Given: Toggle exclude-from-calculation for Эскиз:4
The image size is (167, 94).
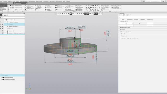Looking at the screenshot, I should point(3,29).
